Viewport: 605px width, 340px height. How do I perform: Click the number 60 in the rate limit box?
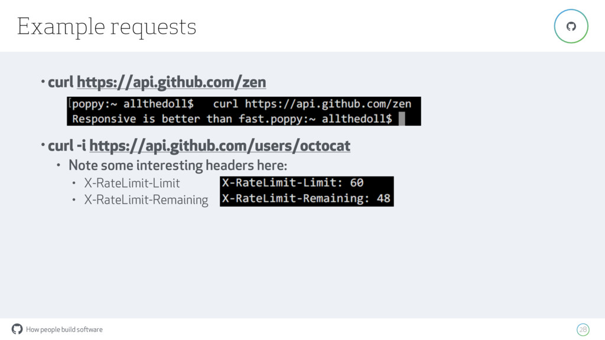pos(357,183)
